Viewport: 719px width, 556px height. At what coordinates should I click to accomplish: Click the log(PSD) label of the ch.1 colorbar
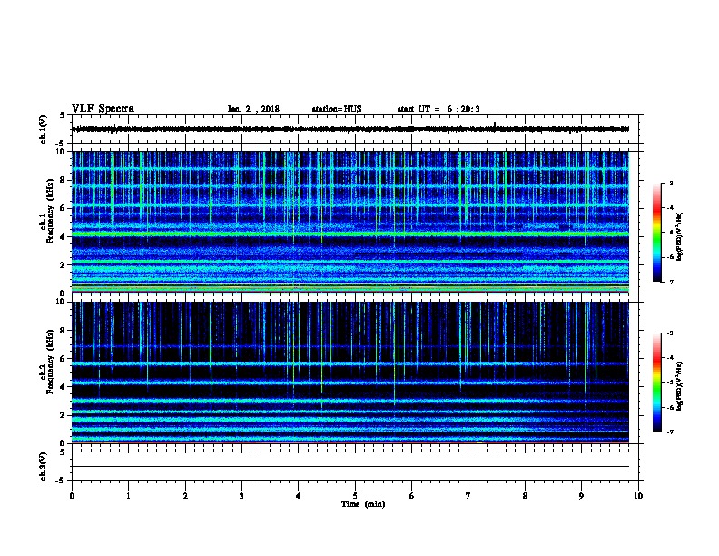pyautogui.click(x=680, y=236)
